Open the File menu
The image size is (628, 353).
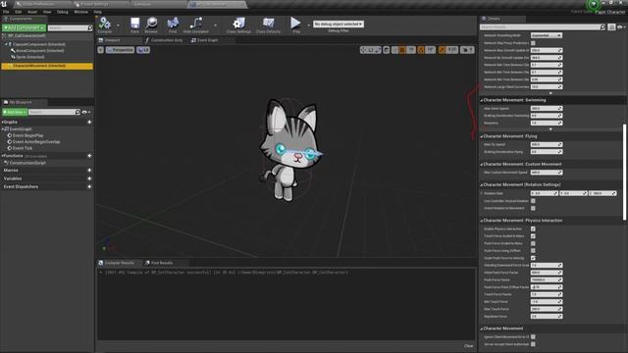click(6, 12)
